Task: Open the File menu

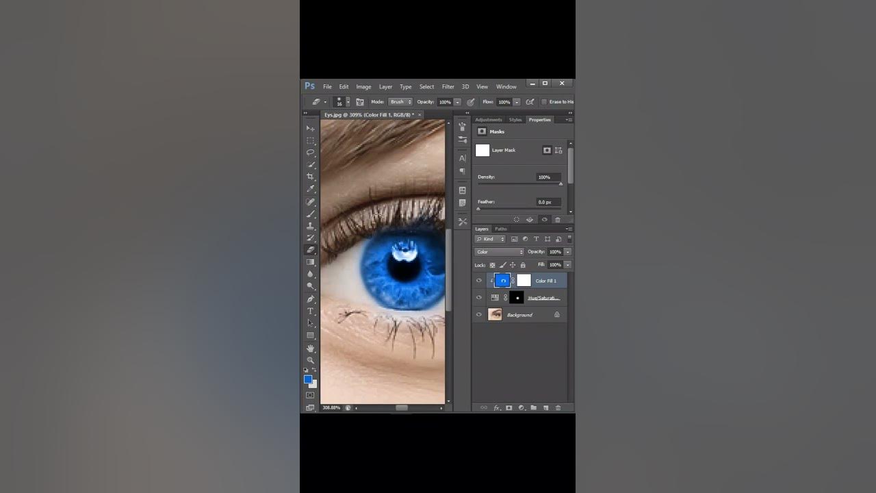Action: click(x=327, y=87)
